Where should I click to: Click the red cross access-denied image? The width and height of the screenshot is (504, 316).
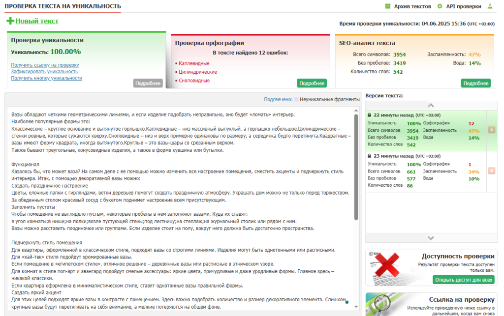point(387,265)
